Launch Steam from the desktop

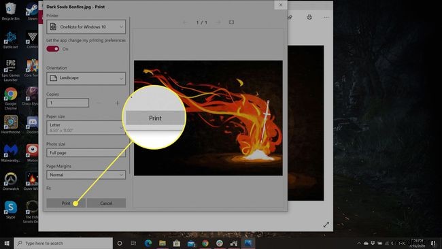[x=32, y=12]
